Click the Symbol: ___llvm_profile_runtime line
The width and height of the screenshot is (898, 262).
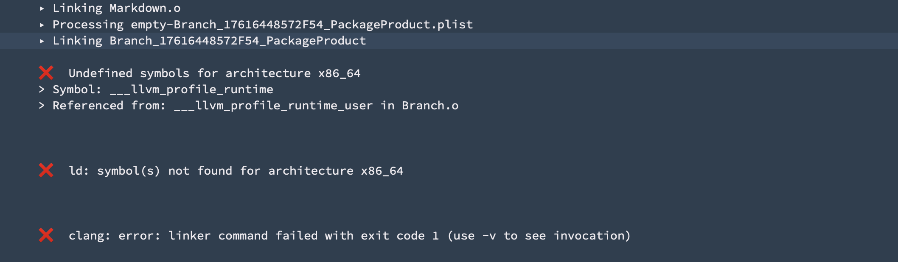(163, 89)
